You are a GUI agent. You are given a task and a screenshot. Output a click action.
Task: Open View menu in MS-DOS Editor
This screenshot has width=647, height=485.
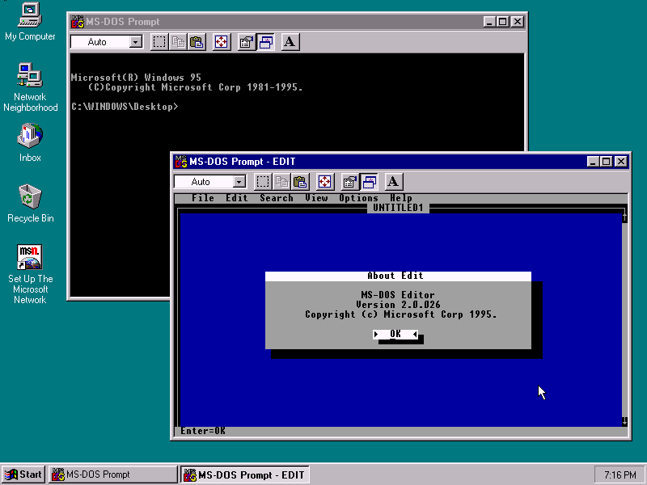316,198
